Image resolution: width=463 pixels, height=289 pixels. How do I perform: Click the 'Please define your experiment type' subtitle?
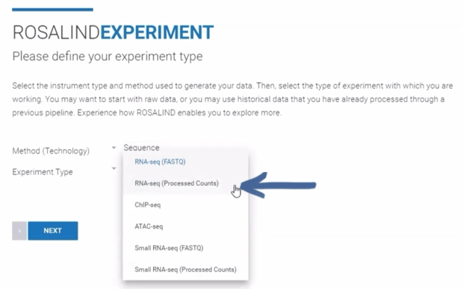click(x=108, y=57)
